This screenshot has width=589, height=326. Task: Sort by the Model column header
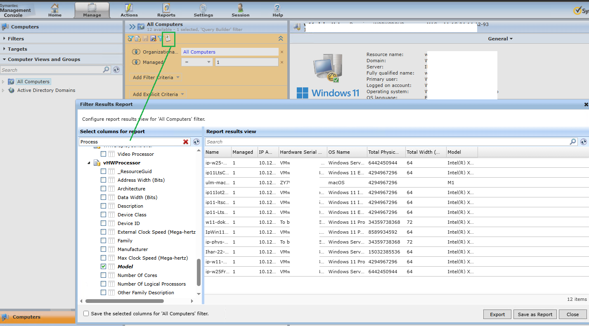pos(462,152)
